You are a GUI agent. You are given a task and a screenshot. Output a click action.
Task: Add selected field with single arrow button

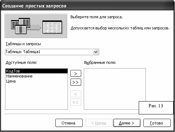(x=76, y=74)
